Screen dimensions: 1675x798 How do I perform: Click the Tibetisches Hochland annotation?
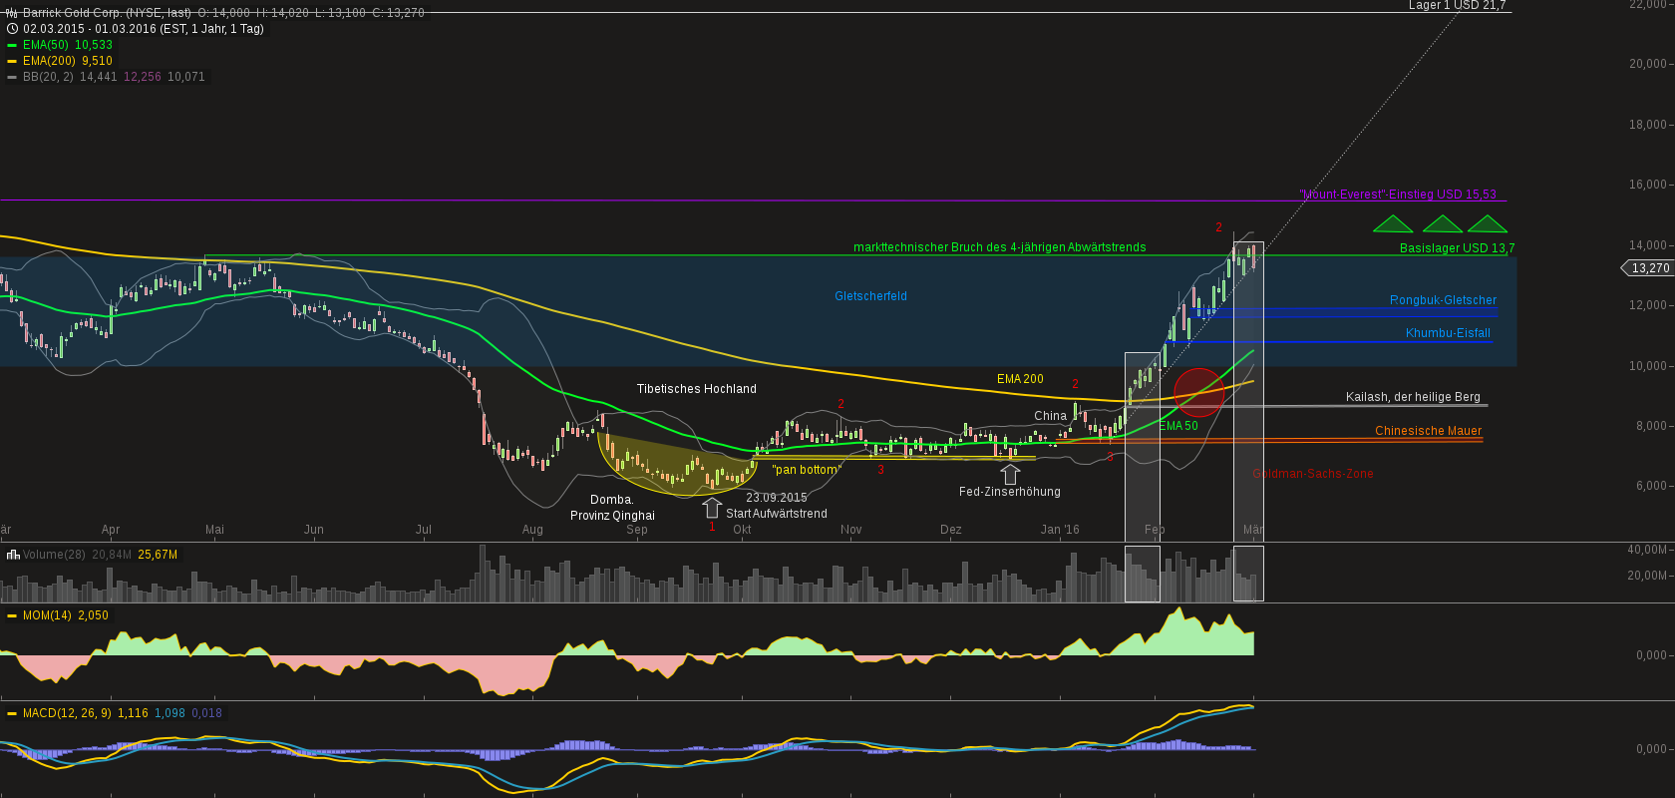696,389
